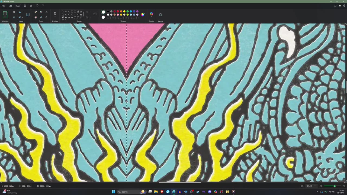Click the Rotate image icon

(x=20, y=12)
